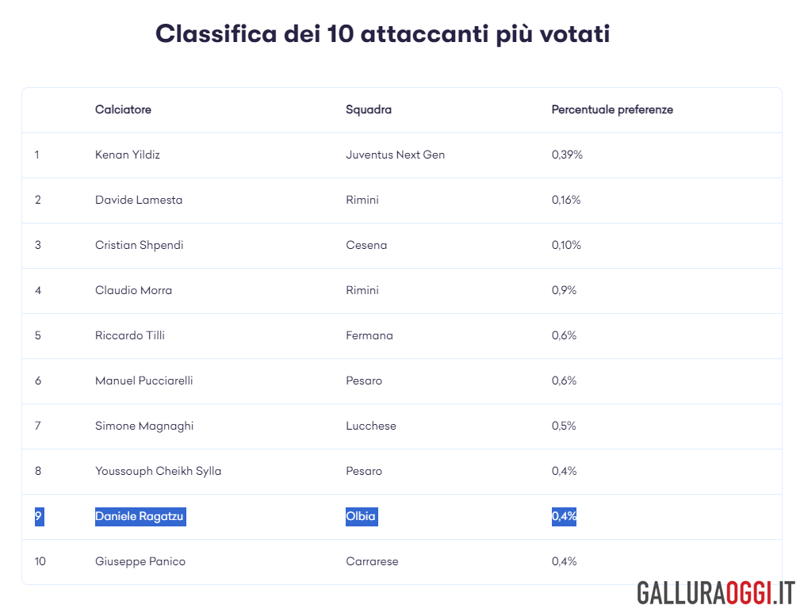Click the Fermana team cell

369,335
